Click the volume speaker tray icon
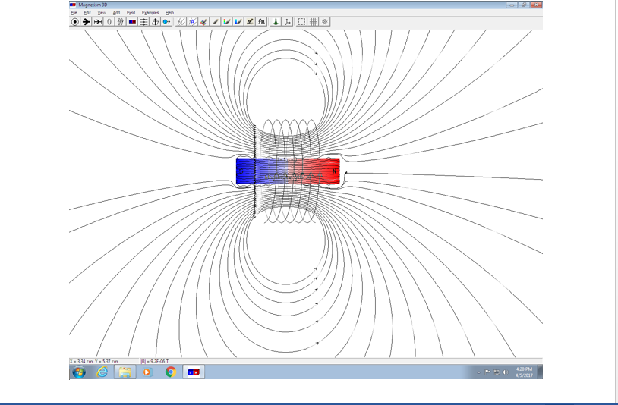 (x=506, y=372)
